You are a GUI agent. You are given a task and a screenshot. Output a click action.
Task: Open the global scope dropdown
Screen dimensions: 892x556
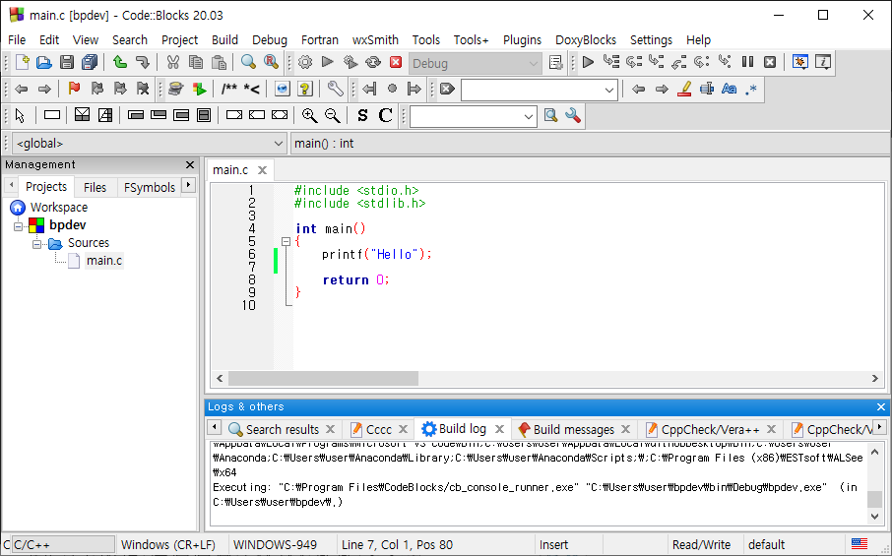point(148,144)
